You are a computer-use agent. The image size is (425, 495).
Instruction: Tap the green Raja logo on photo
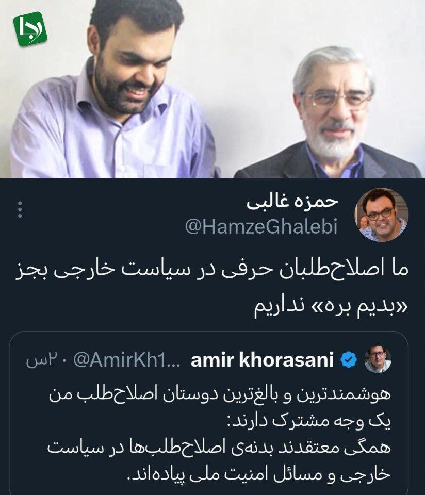tap(30, 29)
